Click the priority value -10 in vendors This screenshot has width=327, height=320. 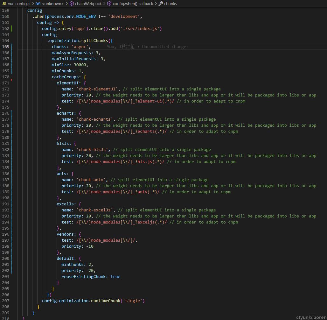pos(90,246)
